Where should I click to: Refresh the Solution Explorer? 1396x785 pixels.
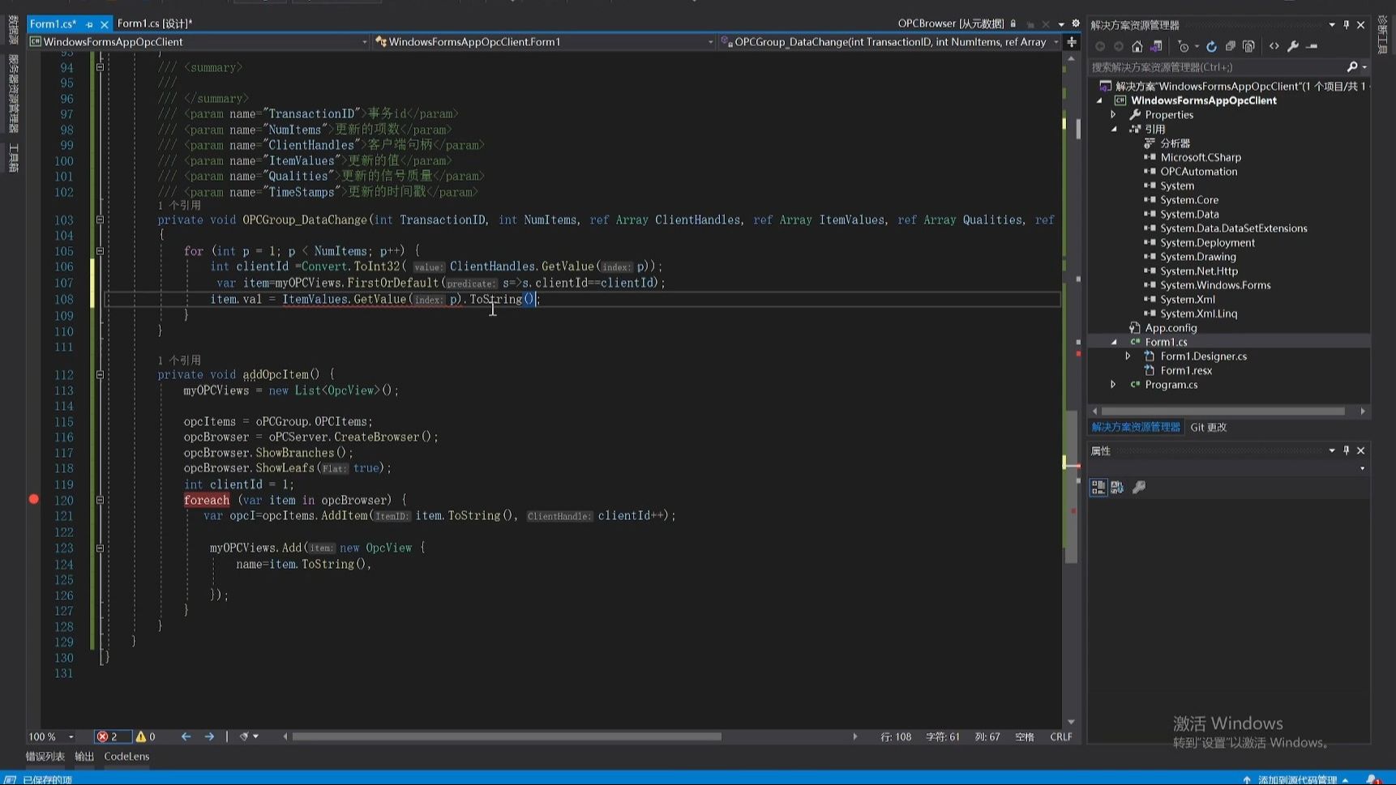point(1211,46)
